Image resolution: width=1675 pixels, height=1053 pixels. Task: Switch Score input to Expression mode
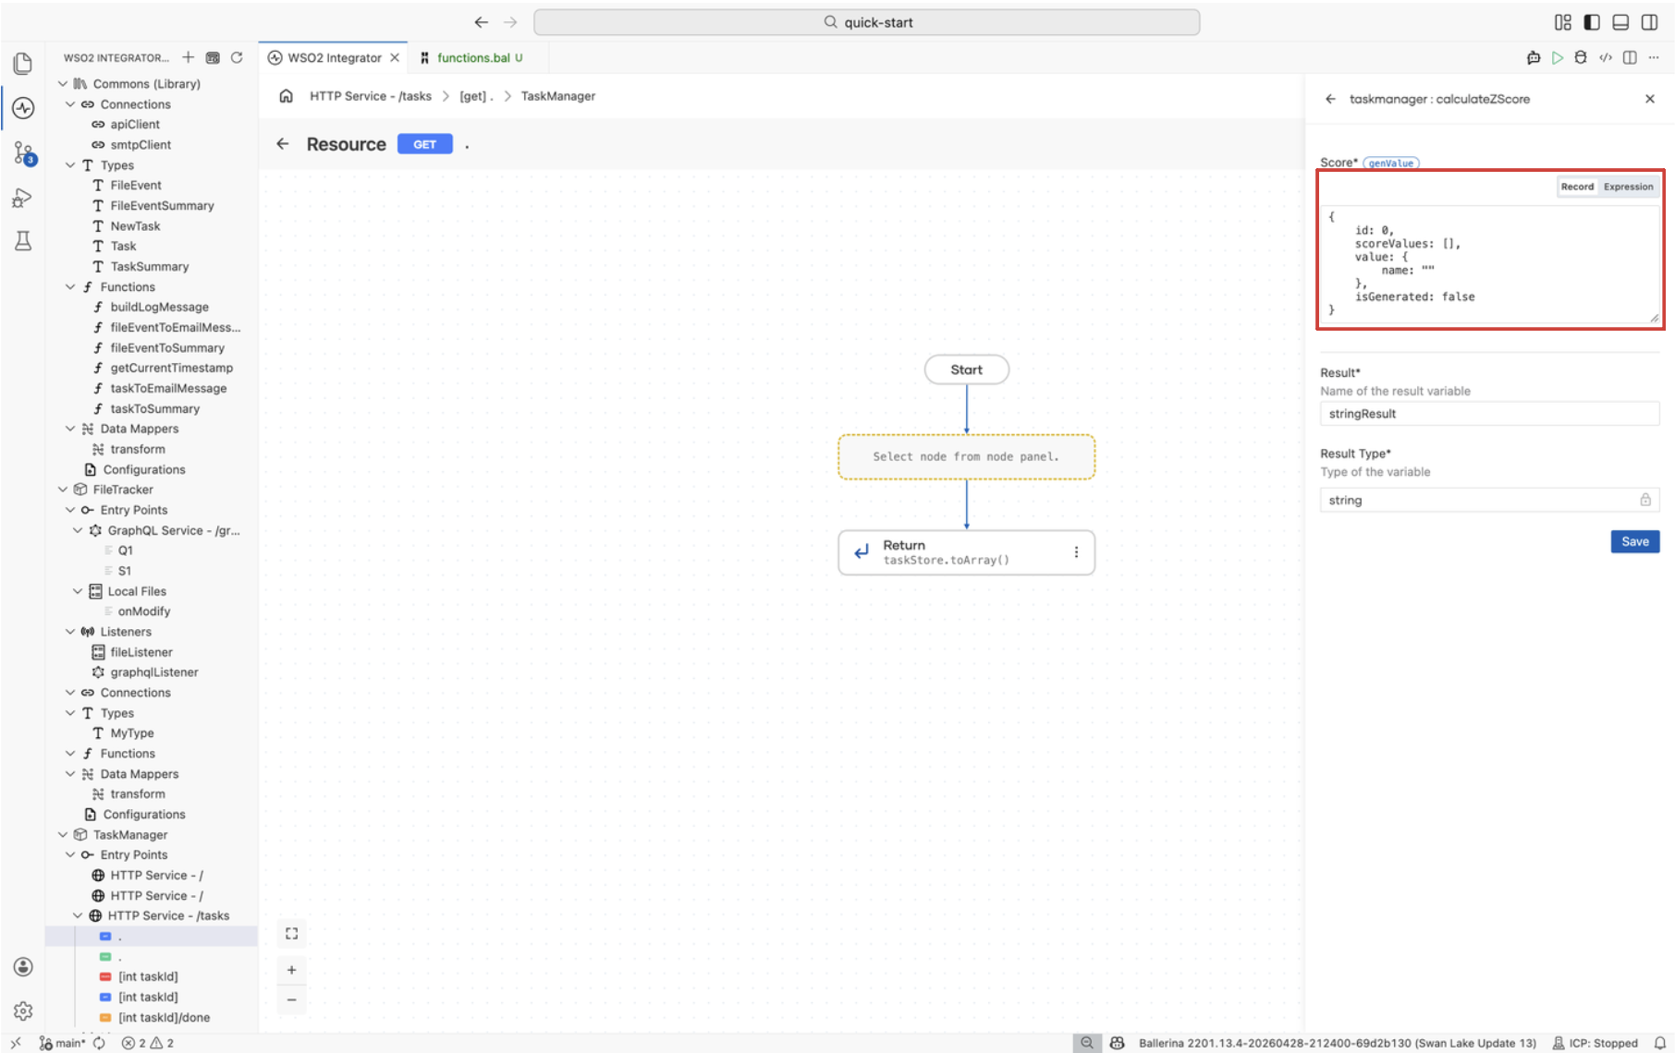click(x=1629, y=187)
